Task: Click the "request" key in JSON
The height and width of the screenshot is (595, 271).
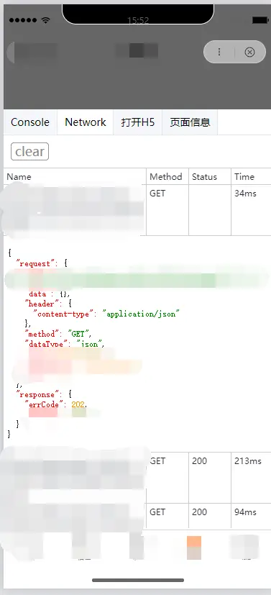Action: coord(35,264)
